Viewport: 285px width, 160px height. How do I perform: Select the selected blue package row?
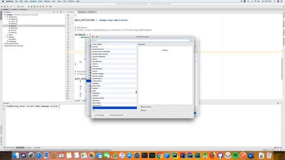(114, 108)
